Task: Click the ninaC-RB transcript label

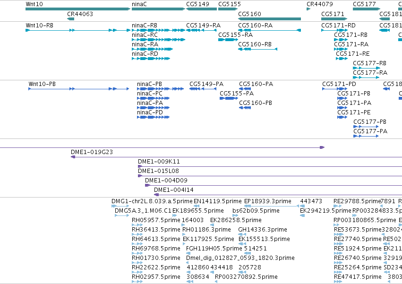Action: tap(145, 26)
